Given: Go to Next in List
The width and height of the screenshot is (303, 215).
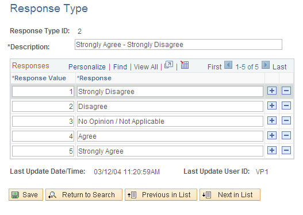Looking at the screenshot, I should tap(230, 195).
